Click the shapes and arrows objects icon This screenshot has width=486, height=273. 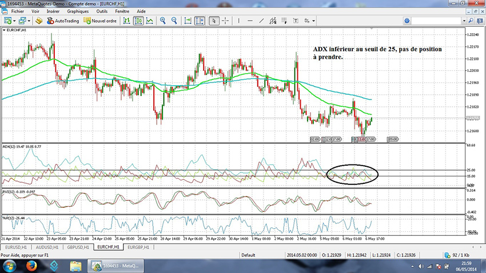(307, 21)
